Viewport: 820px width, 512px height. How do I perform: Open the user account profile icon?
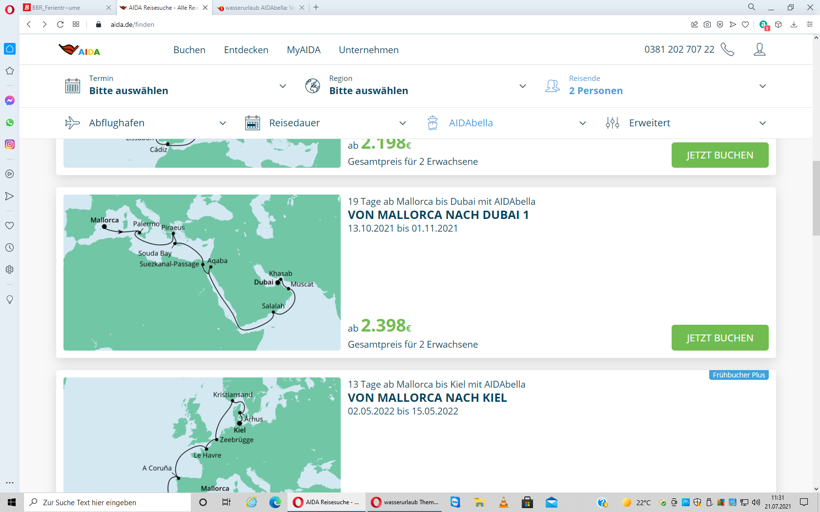coord(759,50)
